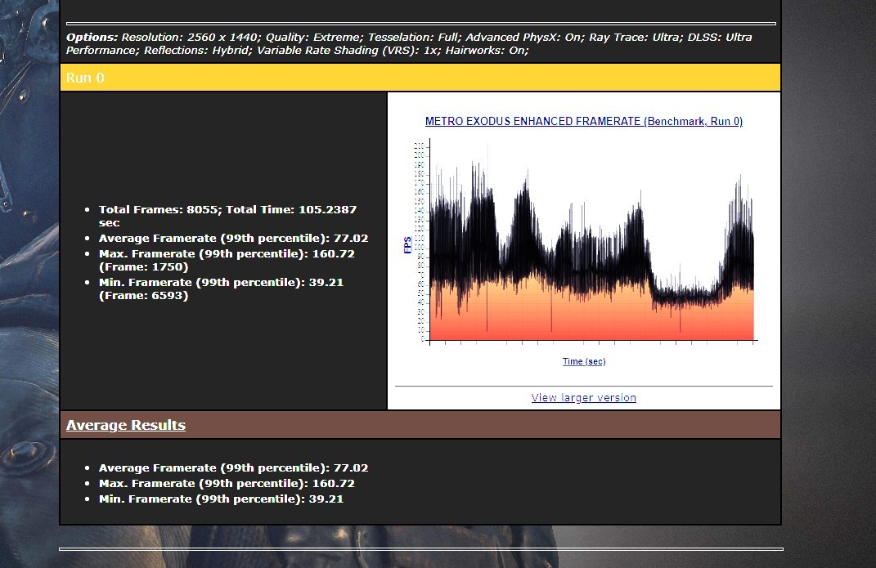Select the yellow "Run 0" header bar
The height and width of the screenshot is (568, 876).
(420, 78)
